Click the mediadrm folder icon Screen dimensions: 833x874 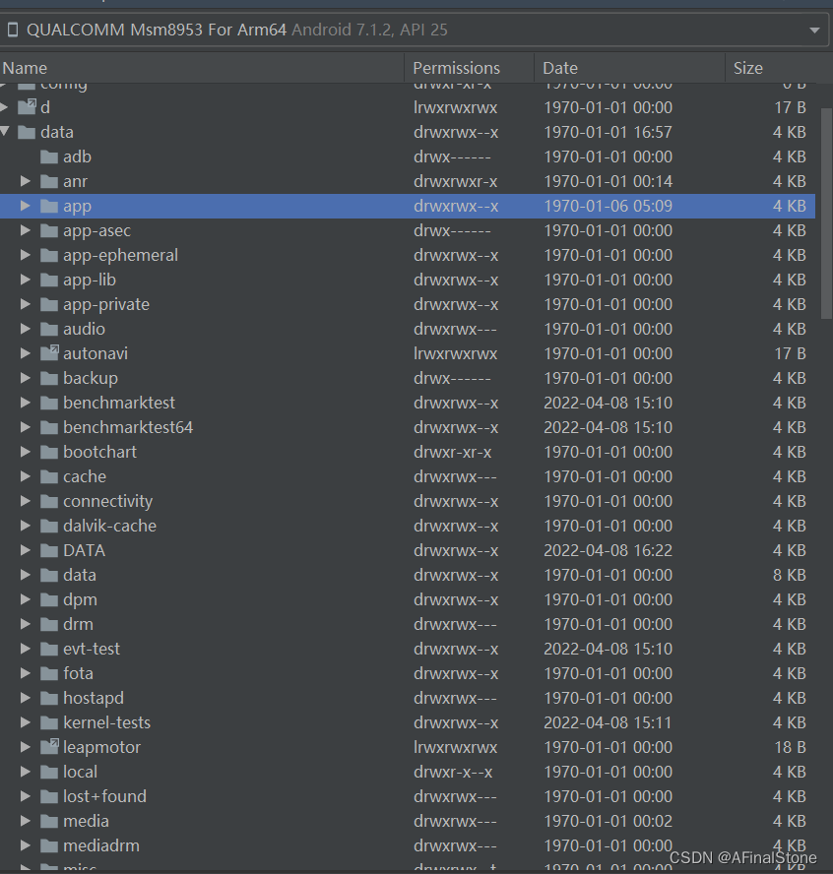pyautogui.click(x=49, y=845)
